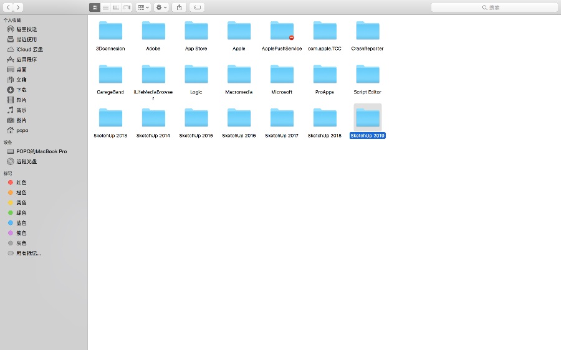This screenshot has width=561, height=350.
Task: Select the SketchUp 2013 folder
Action: tap(110, 118)
